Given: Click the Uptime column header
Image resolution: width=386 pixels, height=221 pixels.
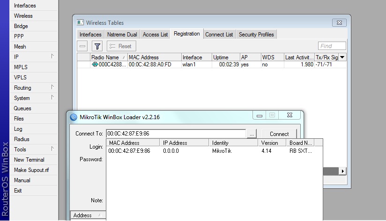Looking at the screenshot, I should [x=226, y=57].
